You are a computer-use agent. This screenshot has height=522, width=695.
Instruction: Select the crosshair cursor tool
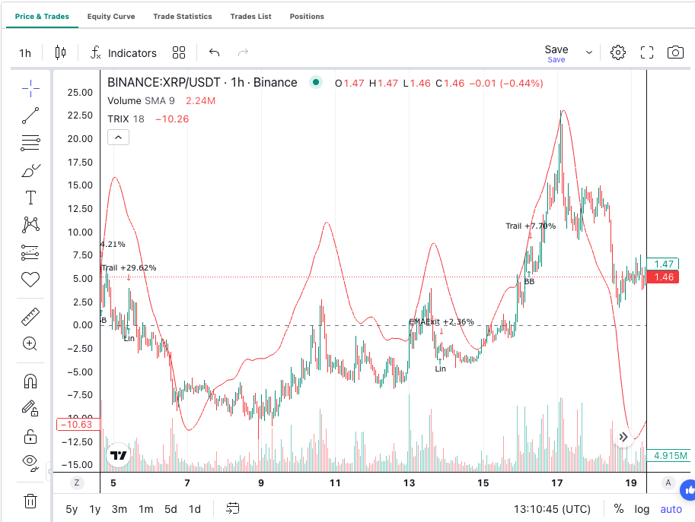click(30, 88)
